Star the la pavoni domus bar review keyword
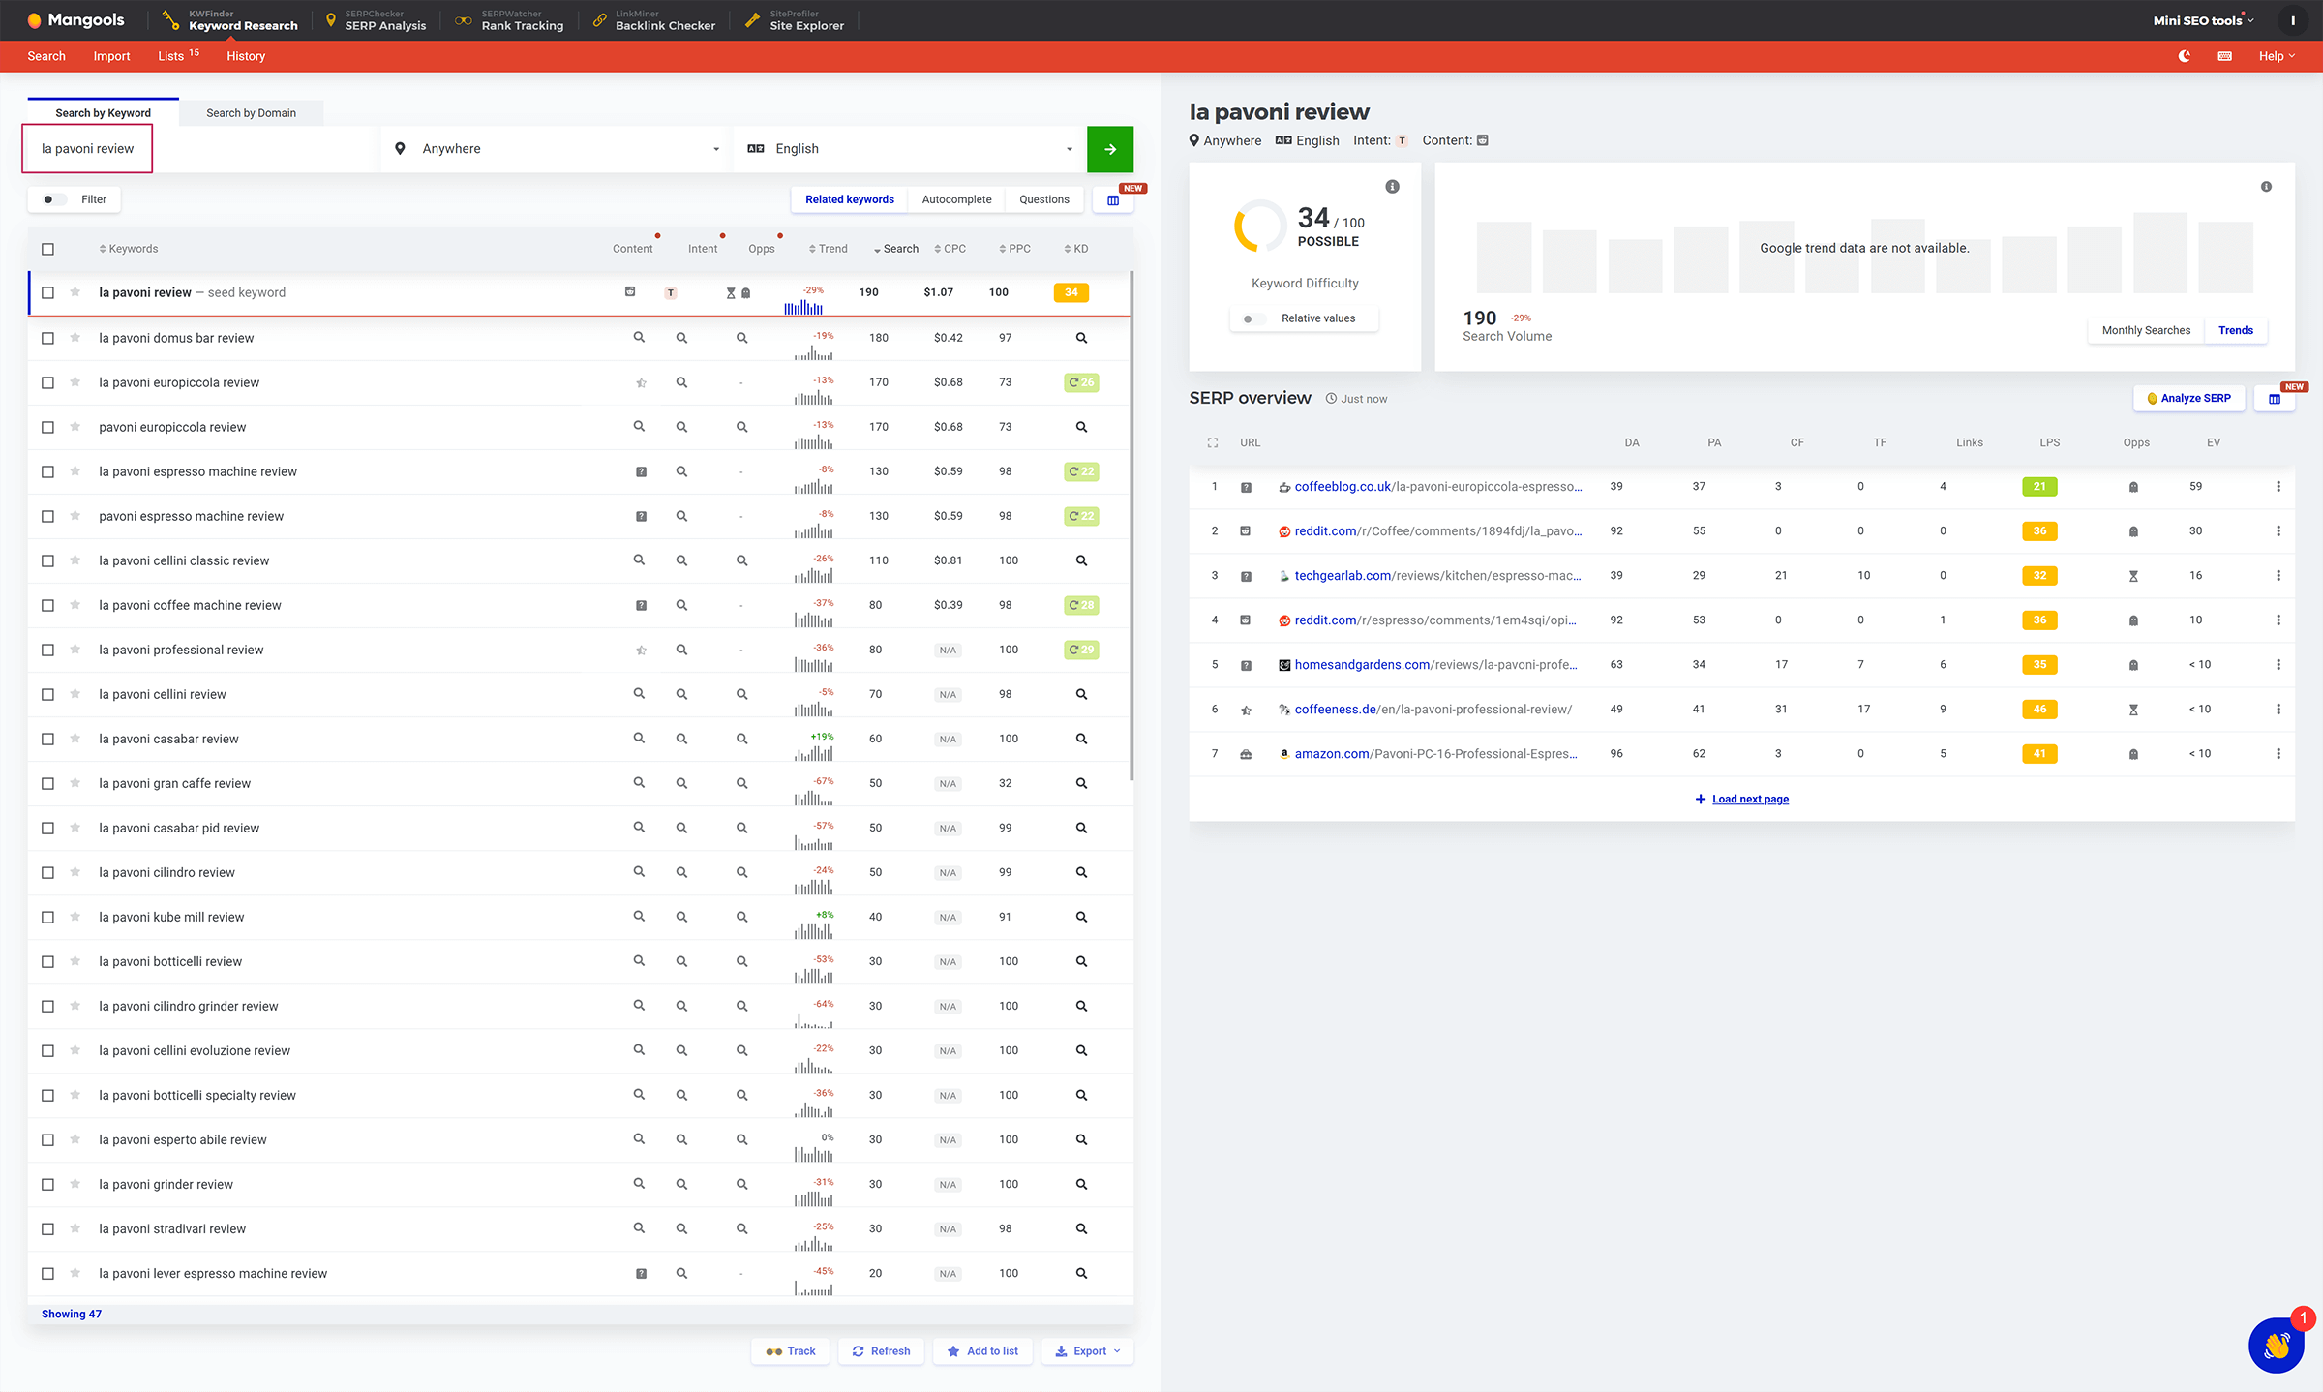Screen dimensions: 2323x1392 (75, 338)
